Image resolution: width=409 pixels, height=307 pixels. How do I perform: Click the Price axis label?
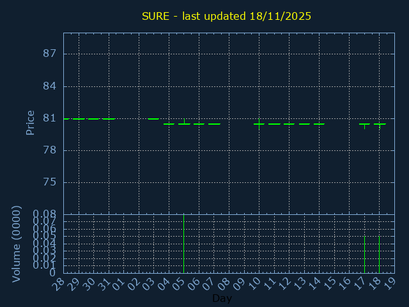[30, 122]
